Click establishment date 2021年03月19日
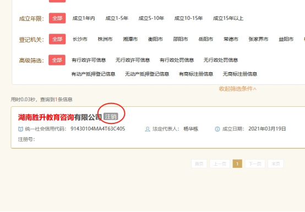 (267, 129)
